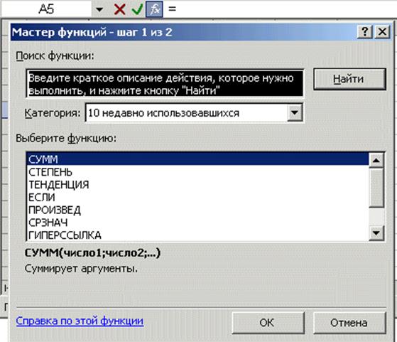Click the function search description field
Viewport: 397px width, 342px height.
[165, 84]
